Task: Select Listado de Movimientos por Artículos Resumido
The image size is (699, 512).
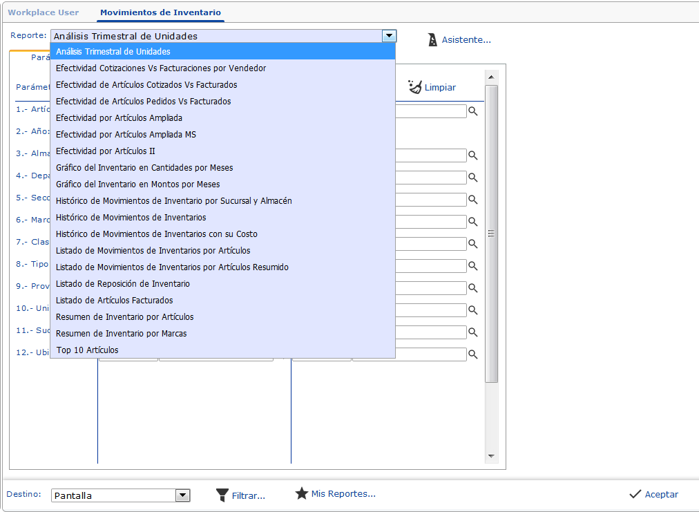Action: tap(223, 267)
